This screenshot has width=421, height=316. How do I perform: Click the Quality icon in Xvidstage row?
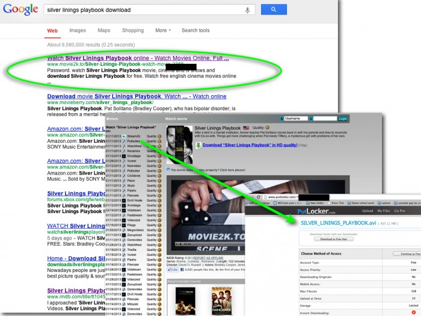coord(159,206)
